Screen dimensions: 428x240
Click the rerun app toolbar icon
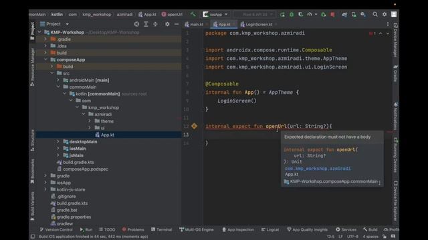tap(282, 15)
